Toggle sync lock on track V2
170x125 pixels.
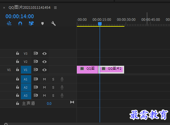[36, 62]
